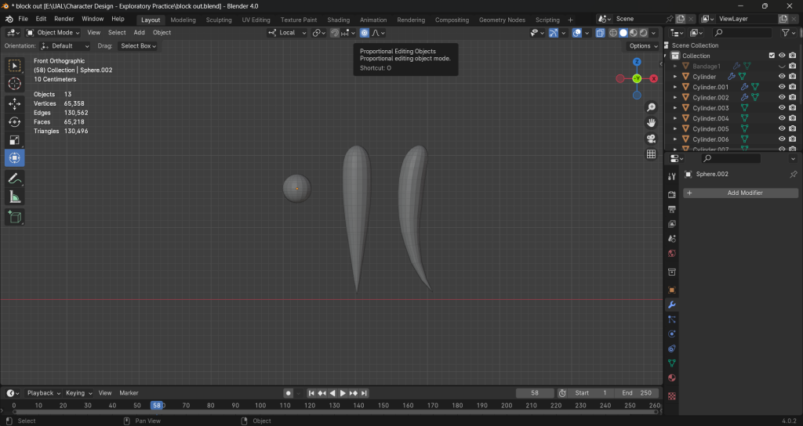The height and width of the screenshot is (426, 803).
Task: Select the Transform tool
Action: pos(14,157)
